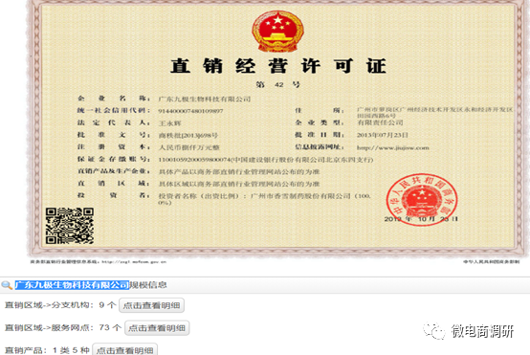Click the 直销区域->分支机构 label
Viewport: 530px width, 355px height.
coord(49,305)
